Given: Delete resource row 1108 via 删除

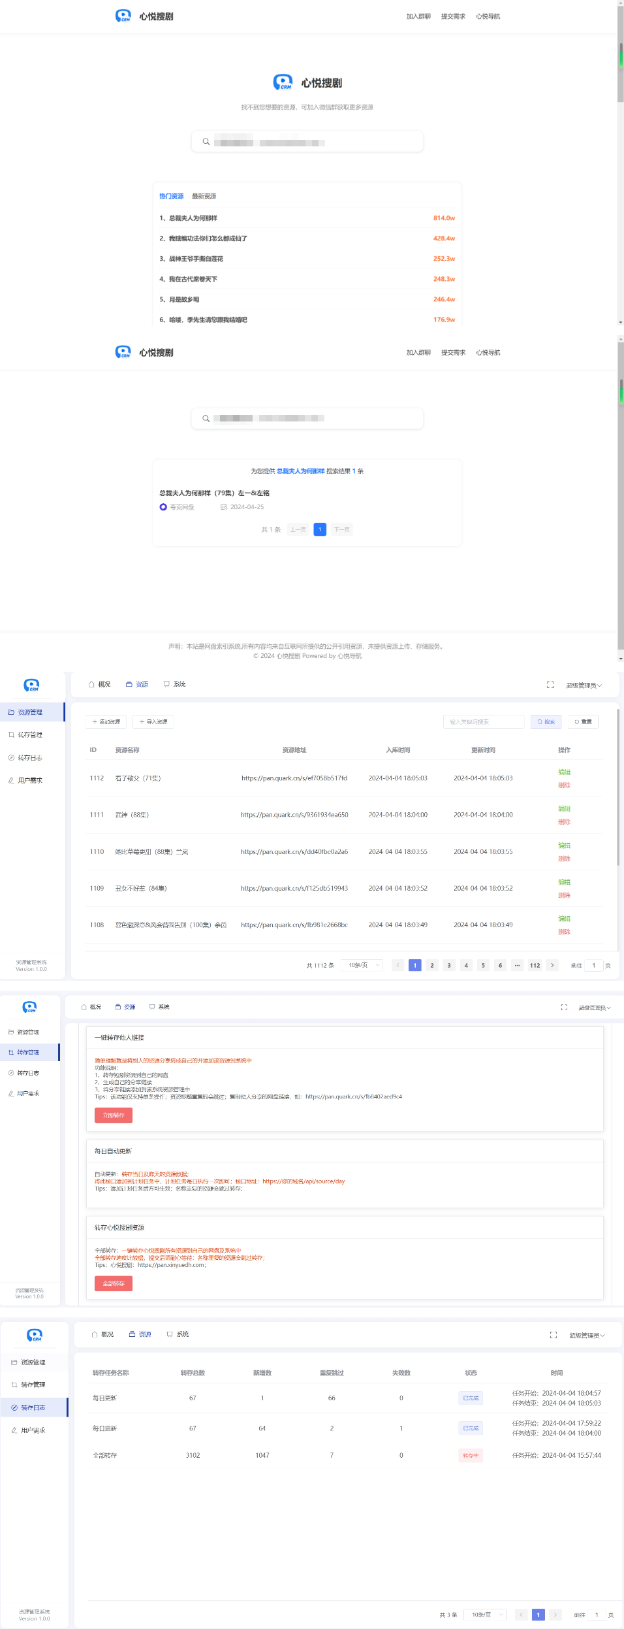Looking at the screenshot, I should [x=564, y=932].
